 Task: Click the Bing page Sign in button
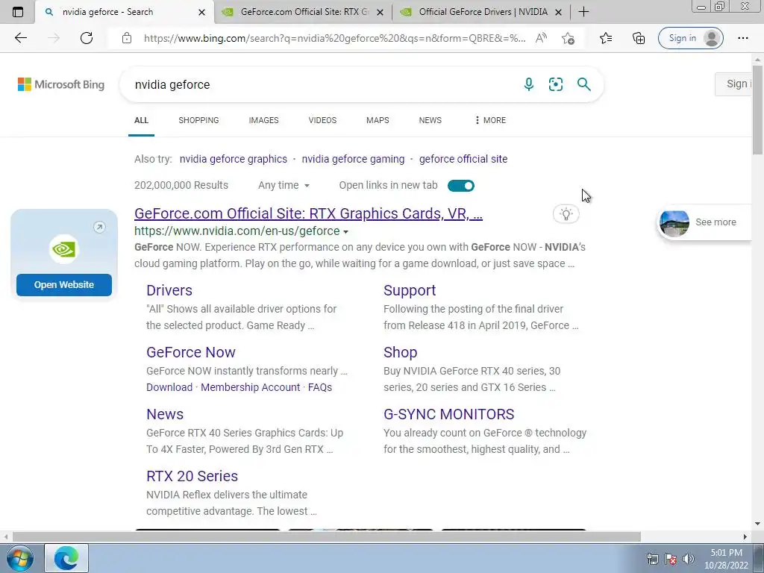(x=735, y=84)
